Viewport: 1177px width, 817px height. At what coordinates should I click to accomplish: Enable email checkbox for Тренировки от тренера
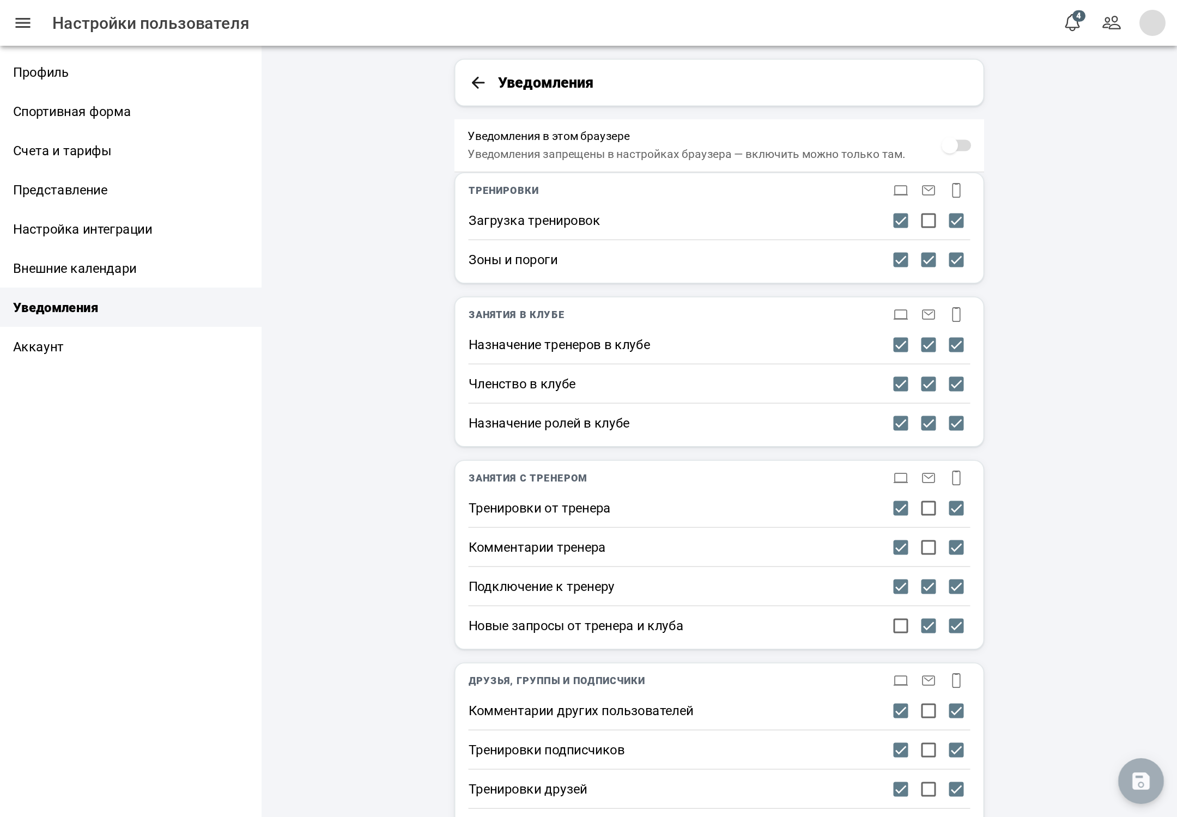coord(929,508)
